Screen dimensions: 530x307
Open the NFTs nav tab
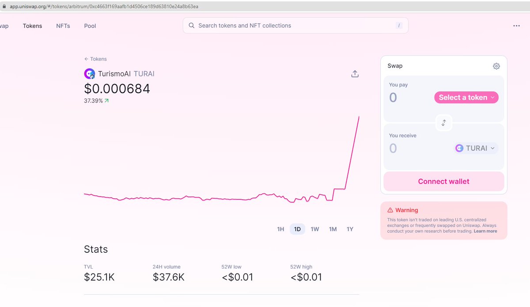[63, 26]
